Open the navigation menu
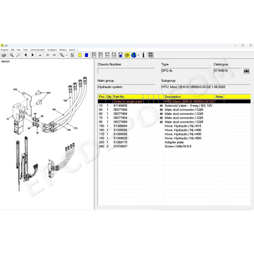This screenshot has height=254, width=254. pos(52,50)
